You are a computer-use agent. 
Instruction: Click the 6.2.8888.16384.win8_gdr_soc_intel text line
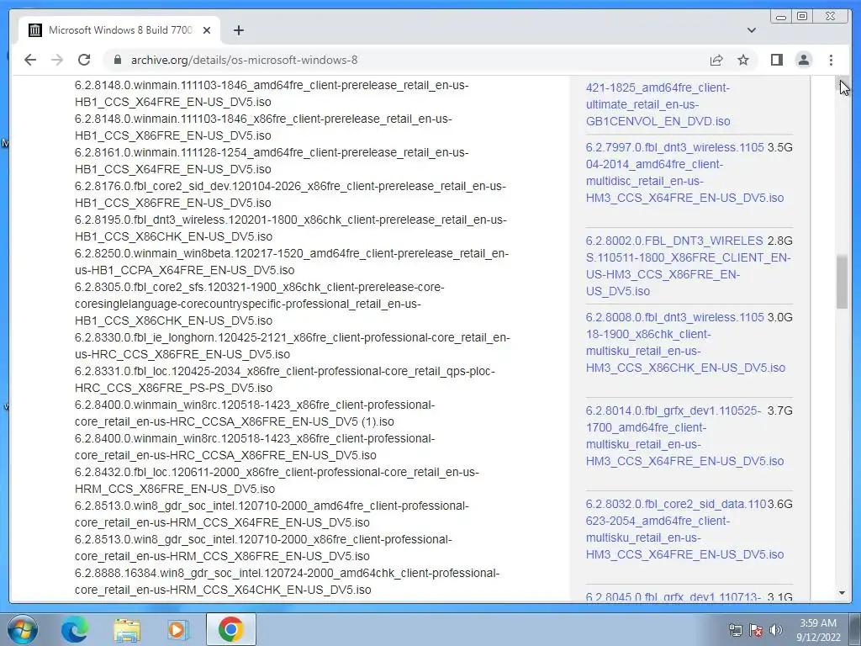click(x=288, y=581)
